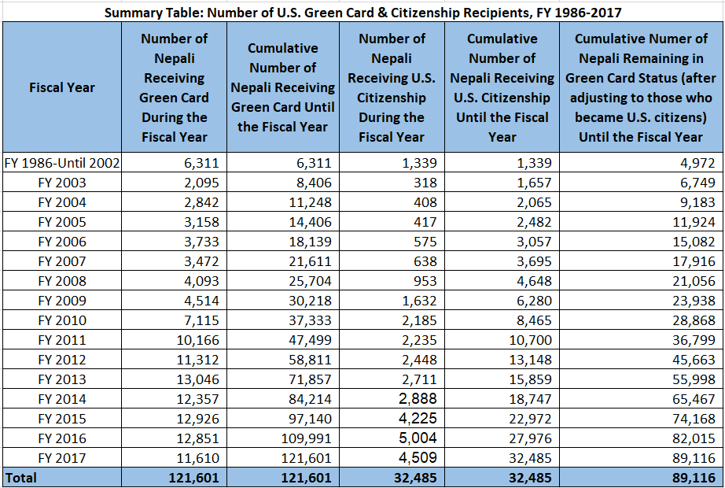
Task: Click the Cumulative Nepali Remaining in Green Card Status header
Action: tap(641, 87)
